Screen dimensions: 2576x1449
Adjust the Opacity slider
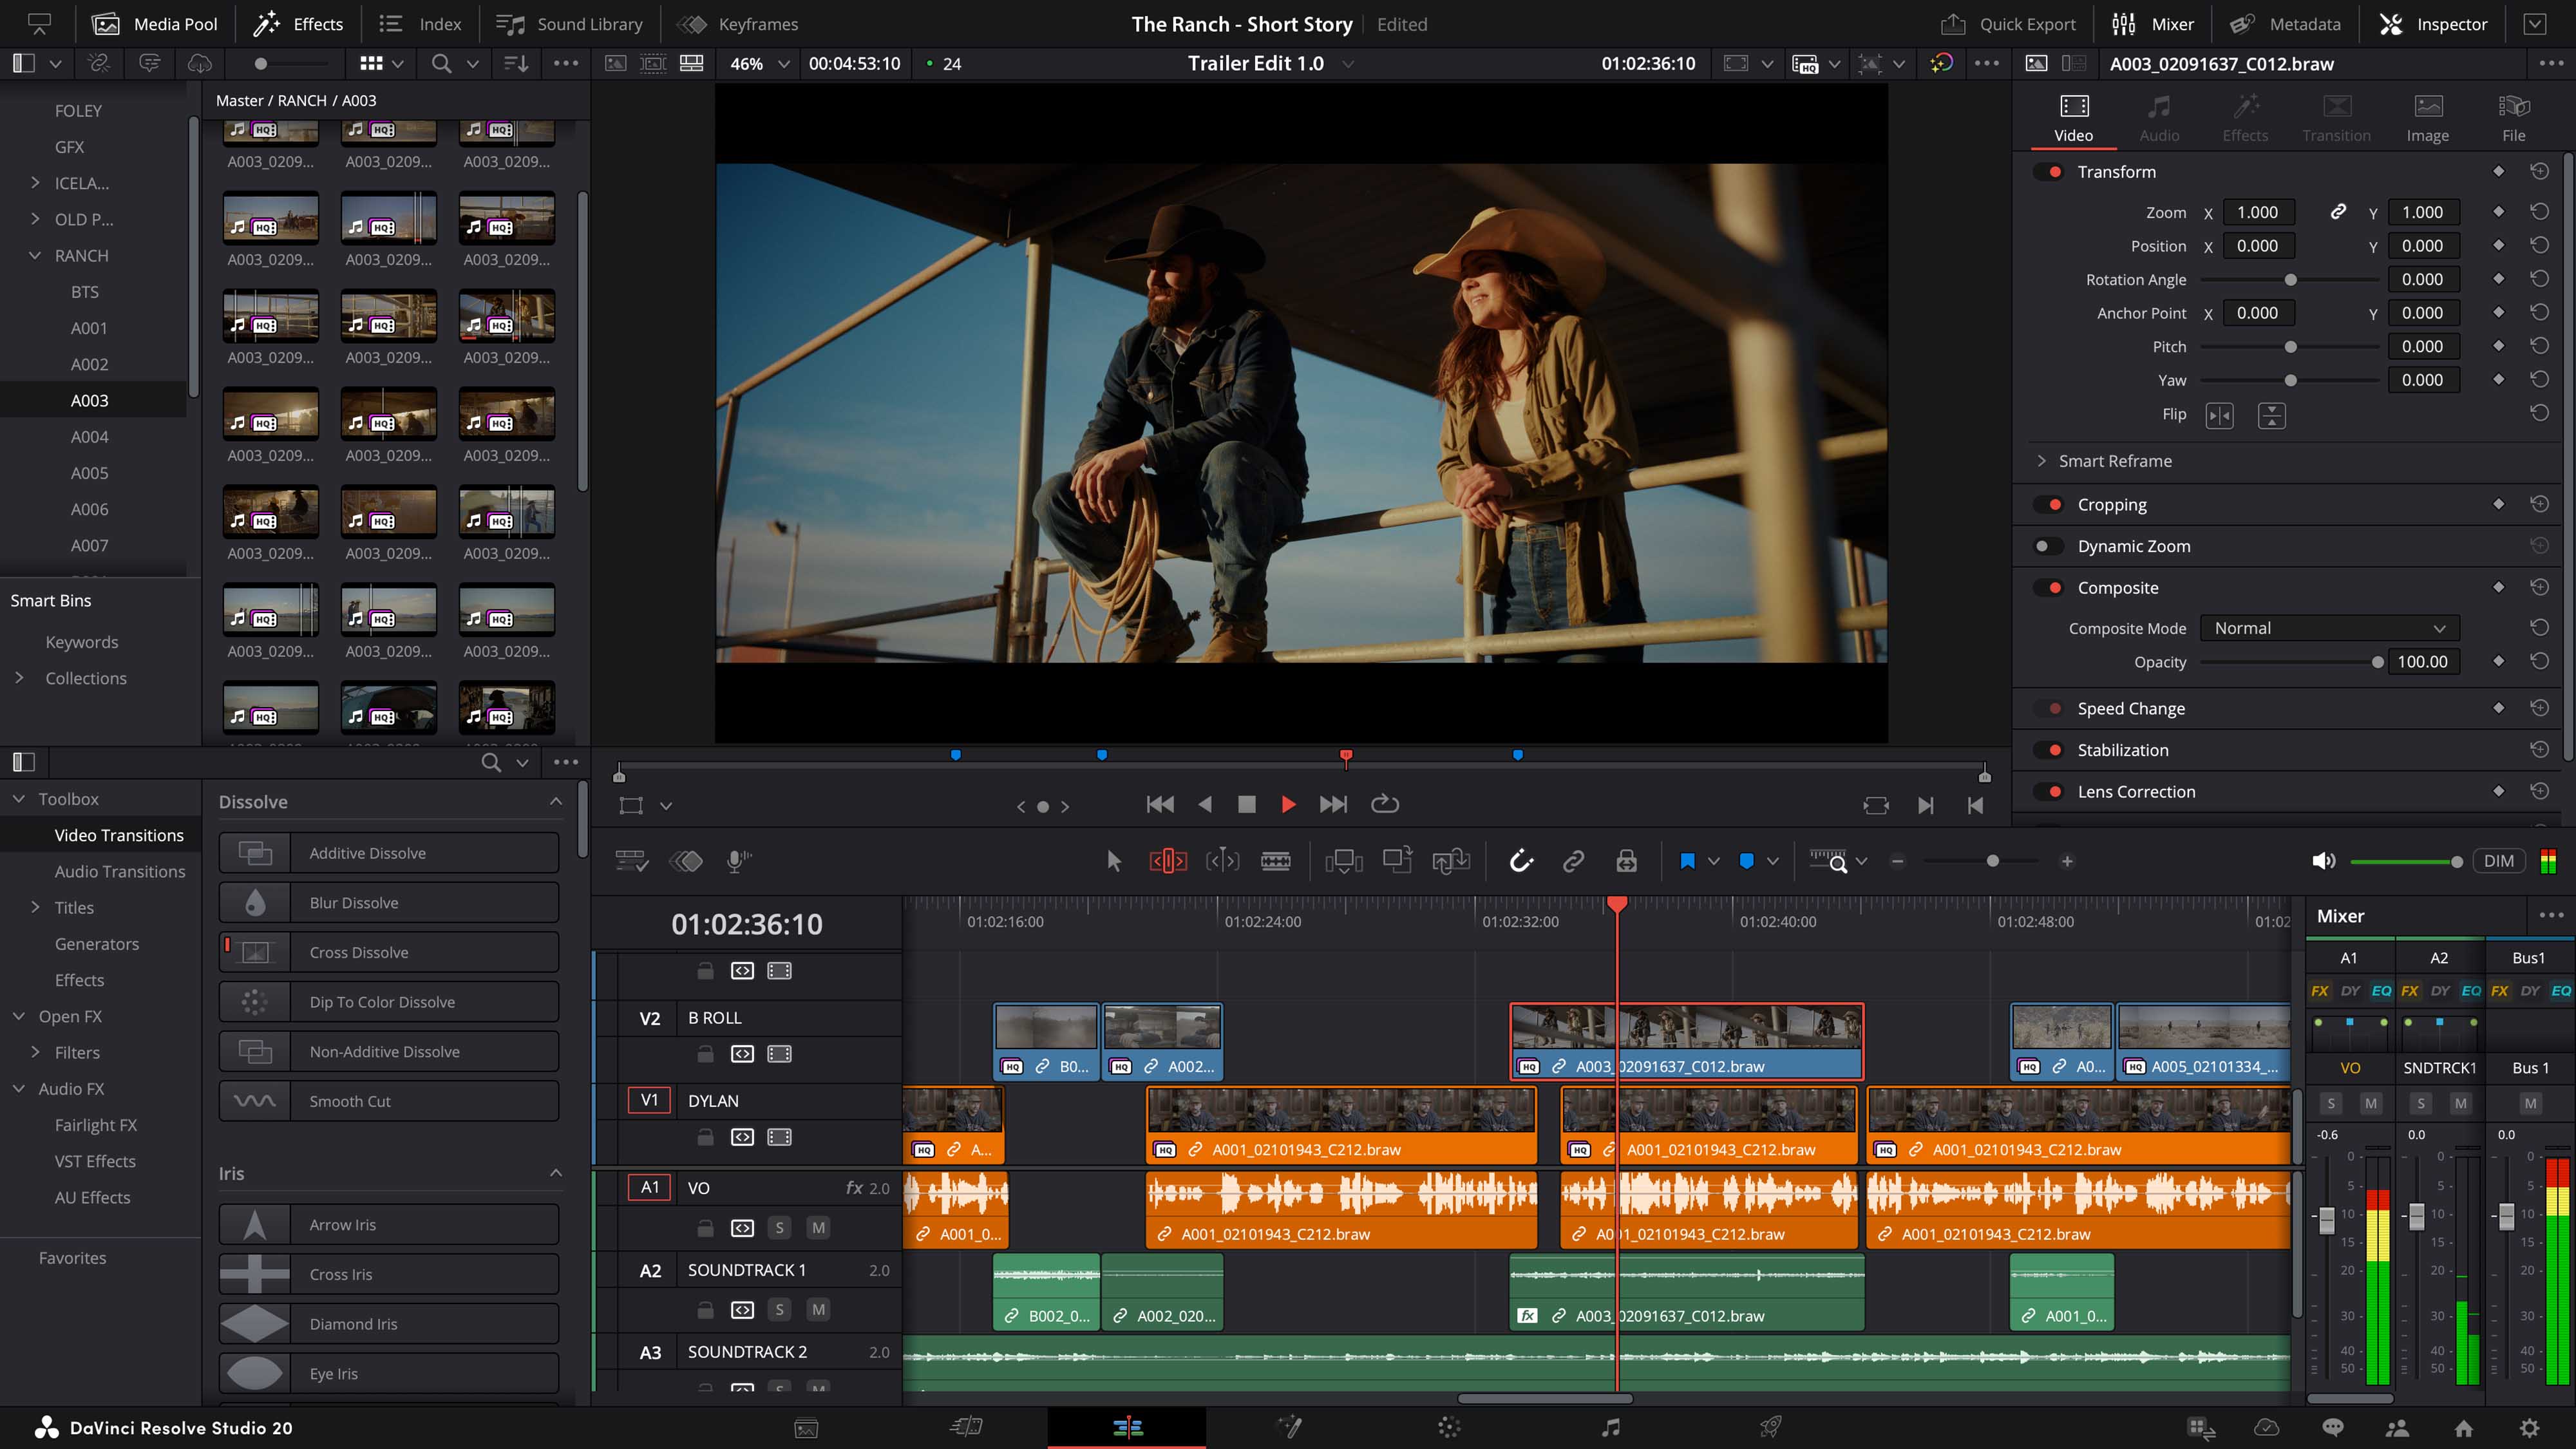pyautogui.click(x=2378, y=661)
